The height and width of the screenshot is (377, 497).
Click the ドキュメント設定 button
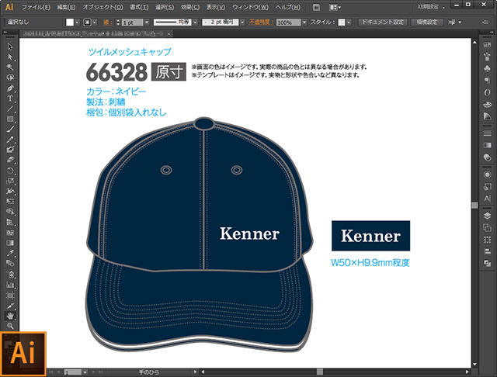pyautogui.click(x=382, y=22)
